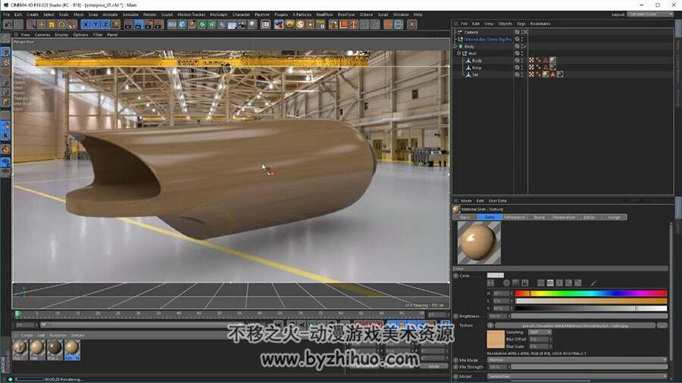This screenshot has width=682, height=383.
Task: Select the last material thumbnail in Material Manager
Action: 72,350
